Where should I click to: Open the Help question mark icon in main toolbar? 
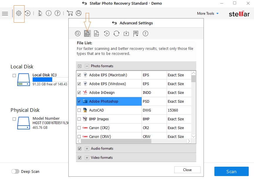[x=57, y=13]
